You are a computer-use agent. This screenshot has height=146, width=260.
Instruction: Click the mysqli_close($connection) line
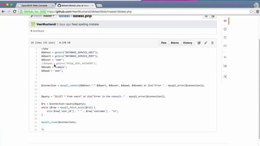[x=59, y=122]
